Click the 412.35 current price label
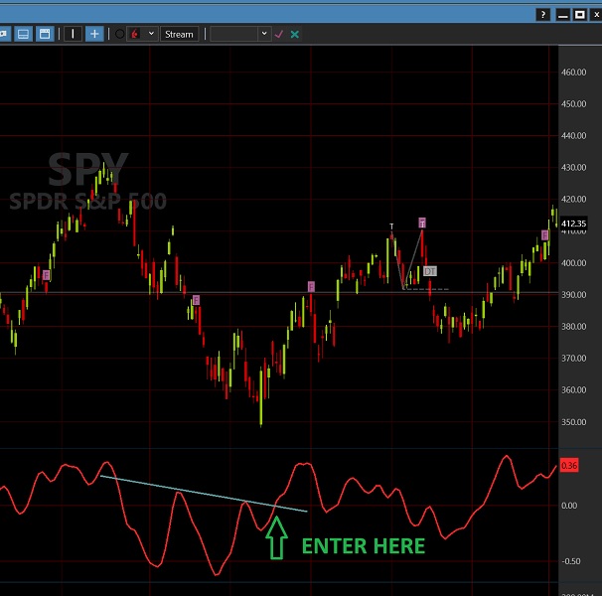The image size is (602, 596). [573, 223]
